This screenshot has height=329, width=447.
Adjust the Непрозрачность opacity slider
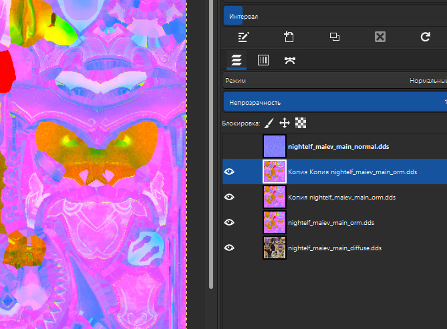click(x=335, y=102)
